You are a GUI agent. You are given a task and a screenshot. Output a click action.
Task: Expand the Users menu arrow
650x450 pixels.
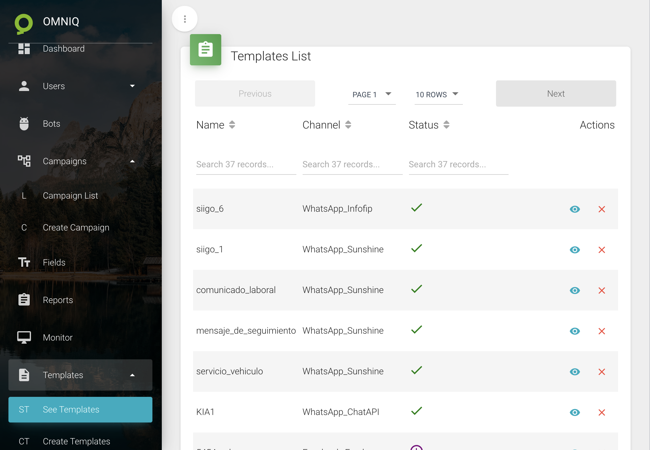132,86
